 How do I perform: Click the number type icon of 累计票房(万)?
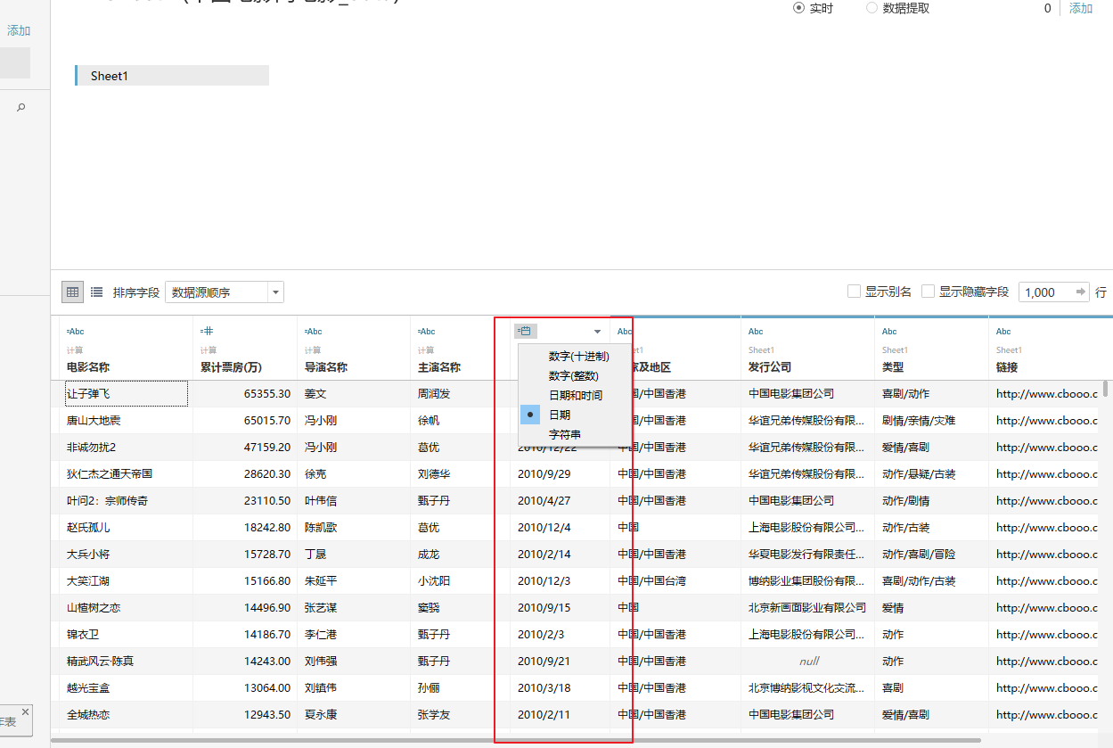click(x=208, y=332)
